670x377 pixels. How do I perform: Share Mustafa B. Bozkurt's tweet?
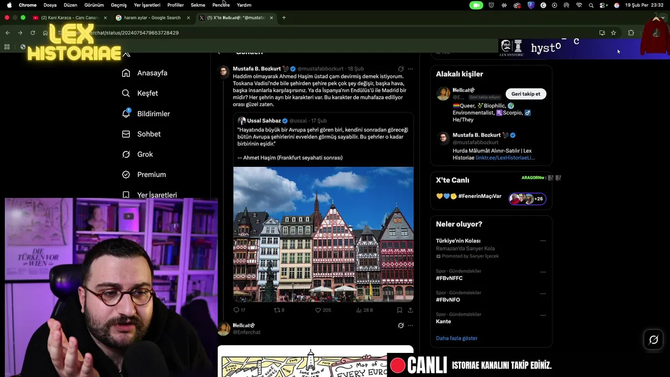coord(410,310)
